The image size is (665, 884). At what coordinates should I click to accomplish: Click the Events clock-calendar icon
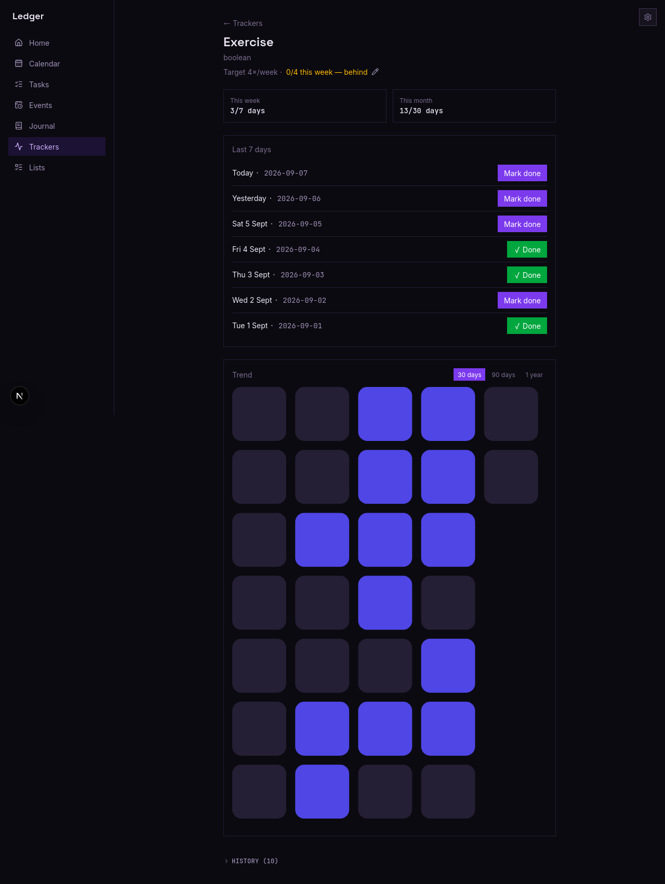pyautogui.click(x=19, y=105)
